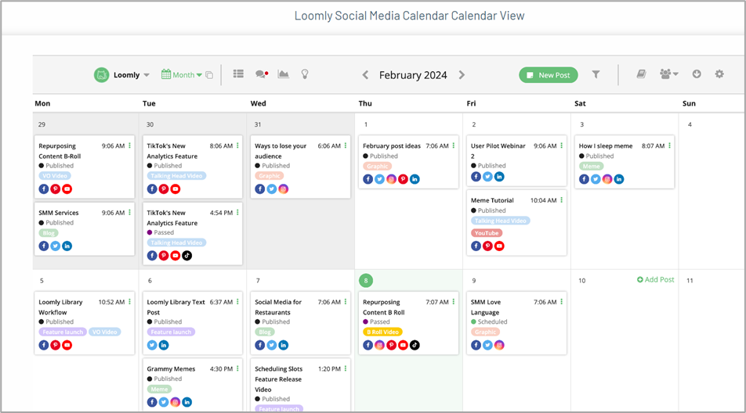Open options menu for Loomly Library Text Post
746x413 pixels.
click(237, 302)
